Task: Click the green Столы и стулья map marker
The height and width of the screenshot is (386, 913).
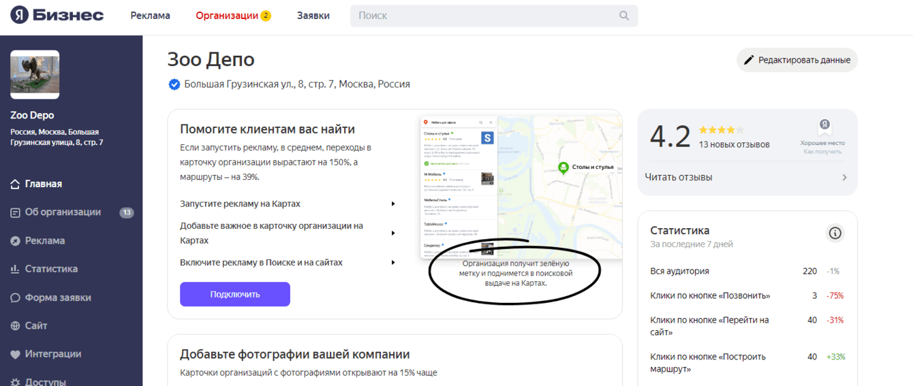Action: (x=563, y=168)
